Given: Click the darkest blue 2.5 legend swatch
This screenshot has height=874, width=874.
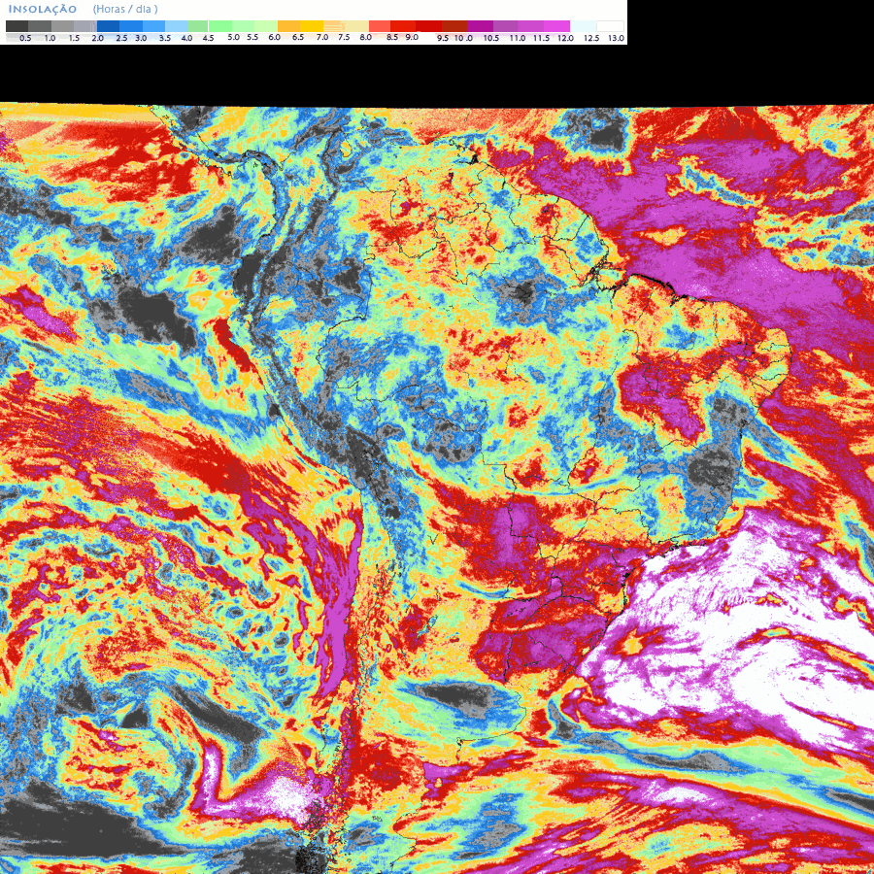Looking at the screenshot, I should tap(108, 26).
